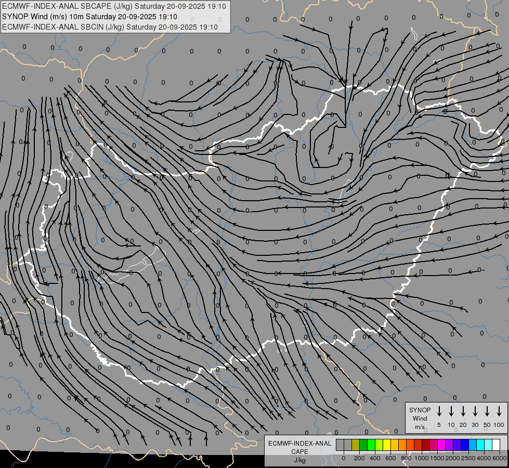The width and height of the screenshot is (509, 468).
Task: Click ECMWF-INDEX-ANAL label in color legend
Action: pyautogui.click(x=299, y=444)
